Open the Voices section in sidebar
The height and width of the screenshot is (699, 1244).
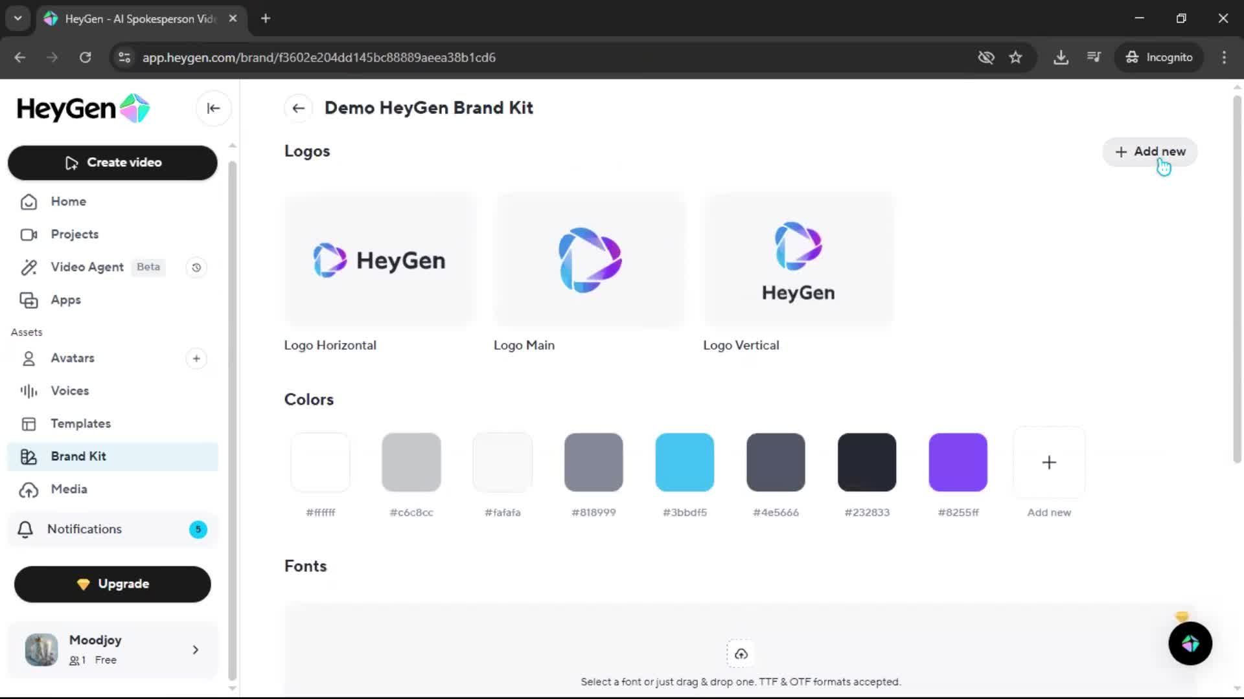69,391
